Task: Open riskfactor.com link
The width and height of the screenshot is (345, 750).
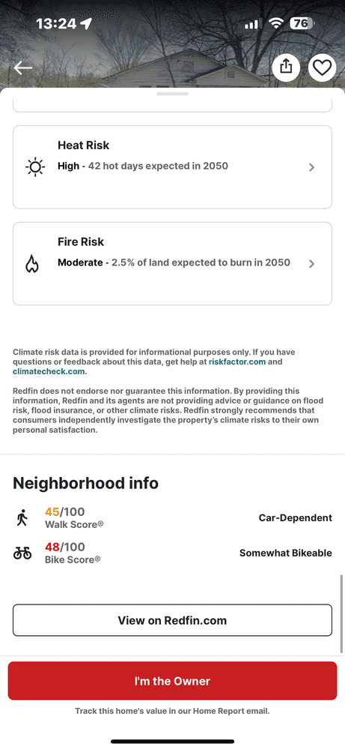Action: tap(237, 361)
